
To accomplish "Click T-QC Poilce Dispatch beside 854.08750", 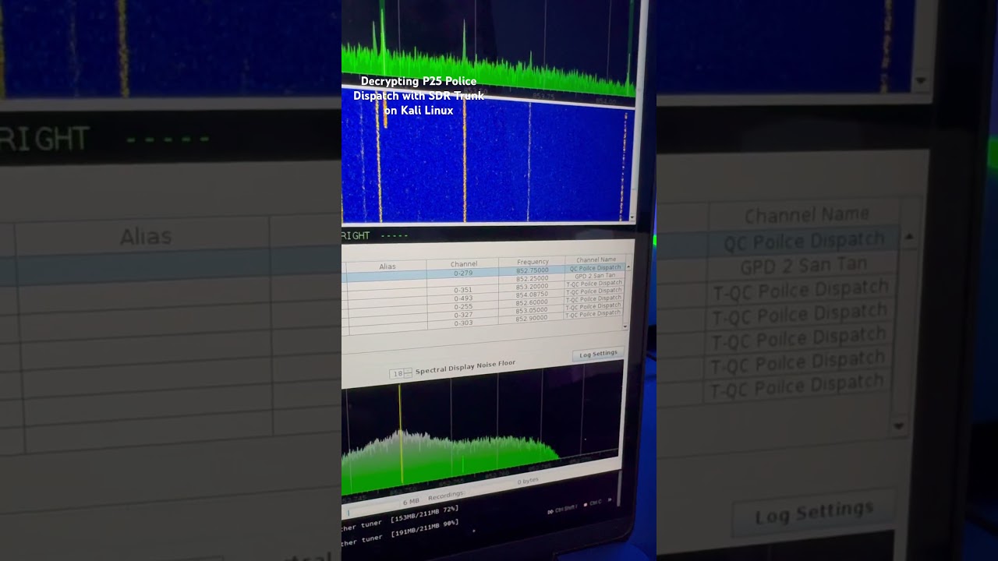I will click(x=594, y=291).
